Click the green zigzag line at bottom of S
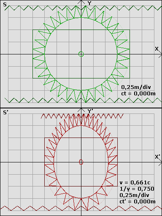 [83, 100]
